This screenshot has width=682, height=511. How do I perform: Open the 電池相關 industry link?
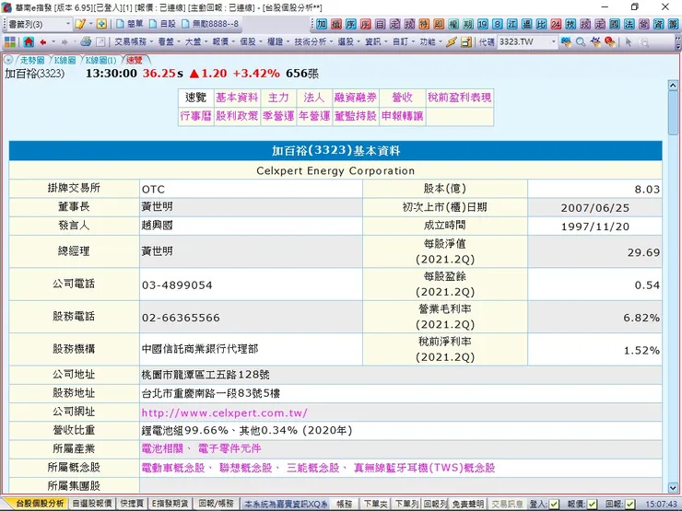(x=162, y=449)
